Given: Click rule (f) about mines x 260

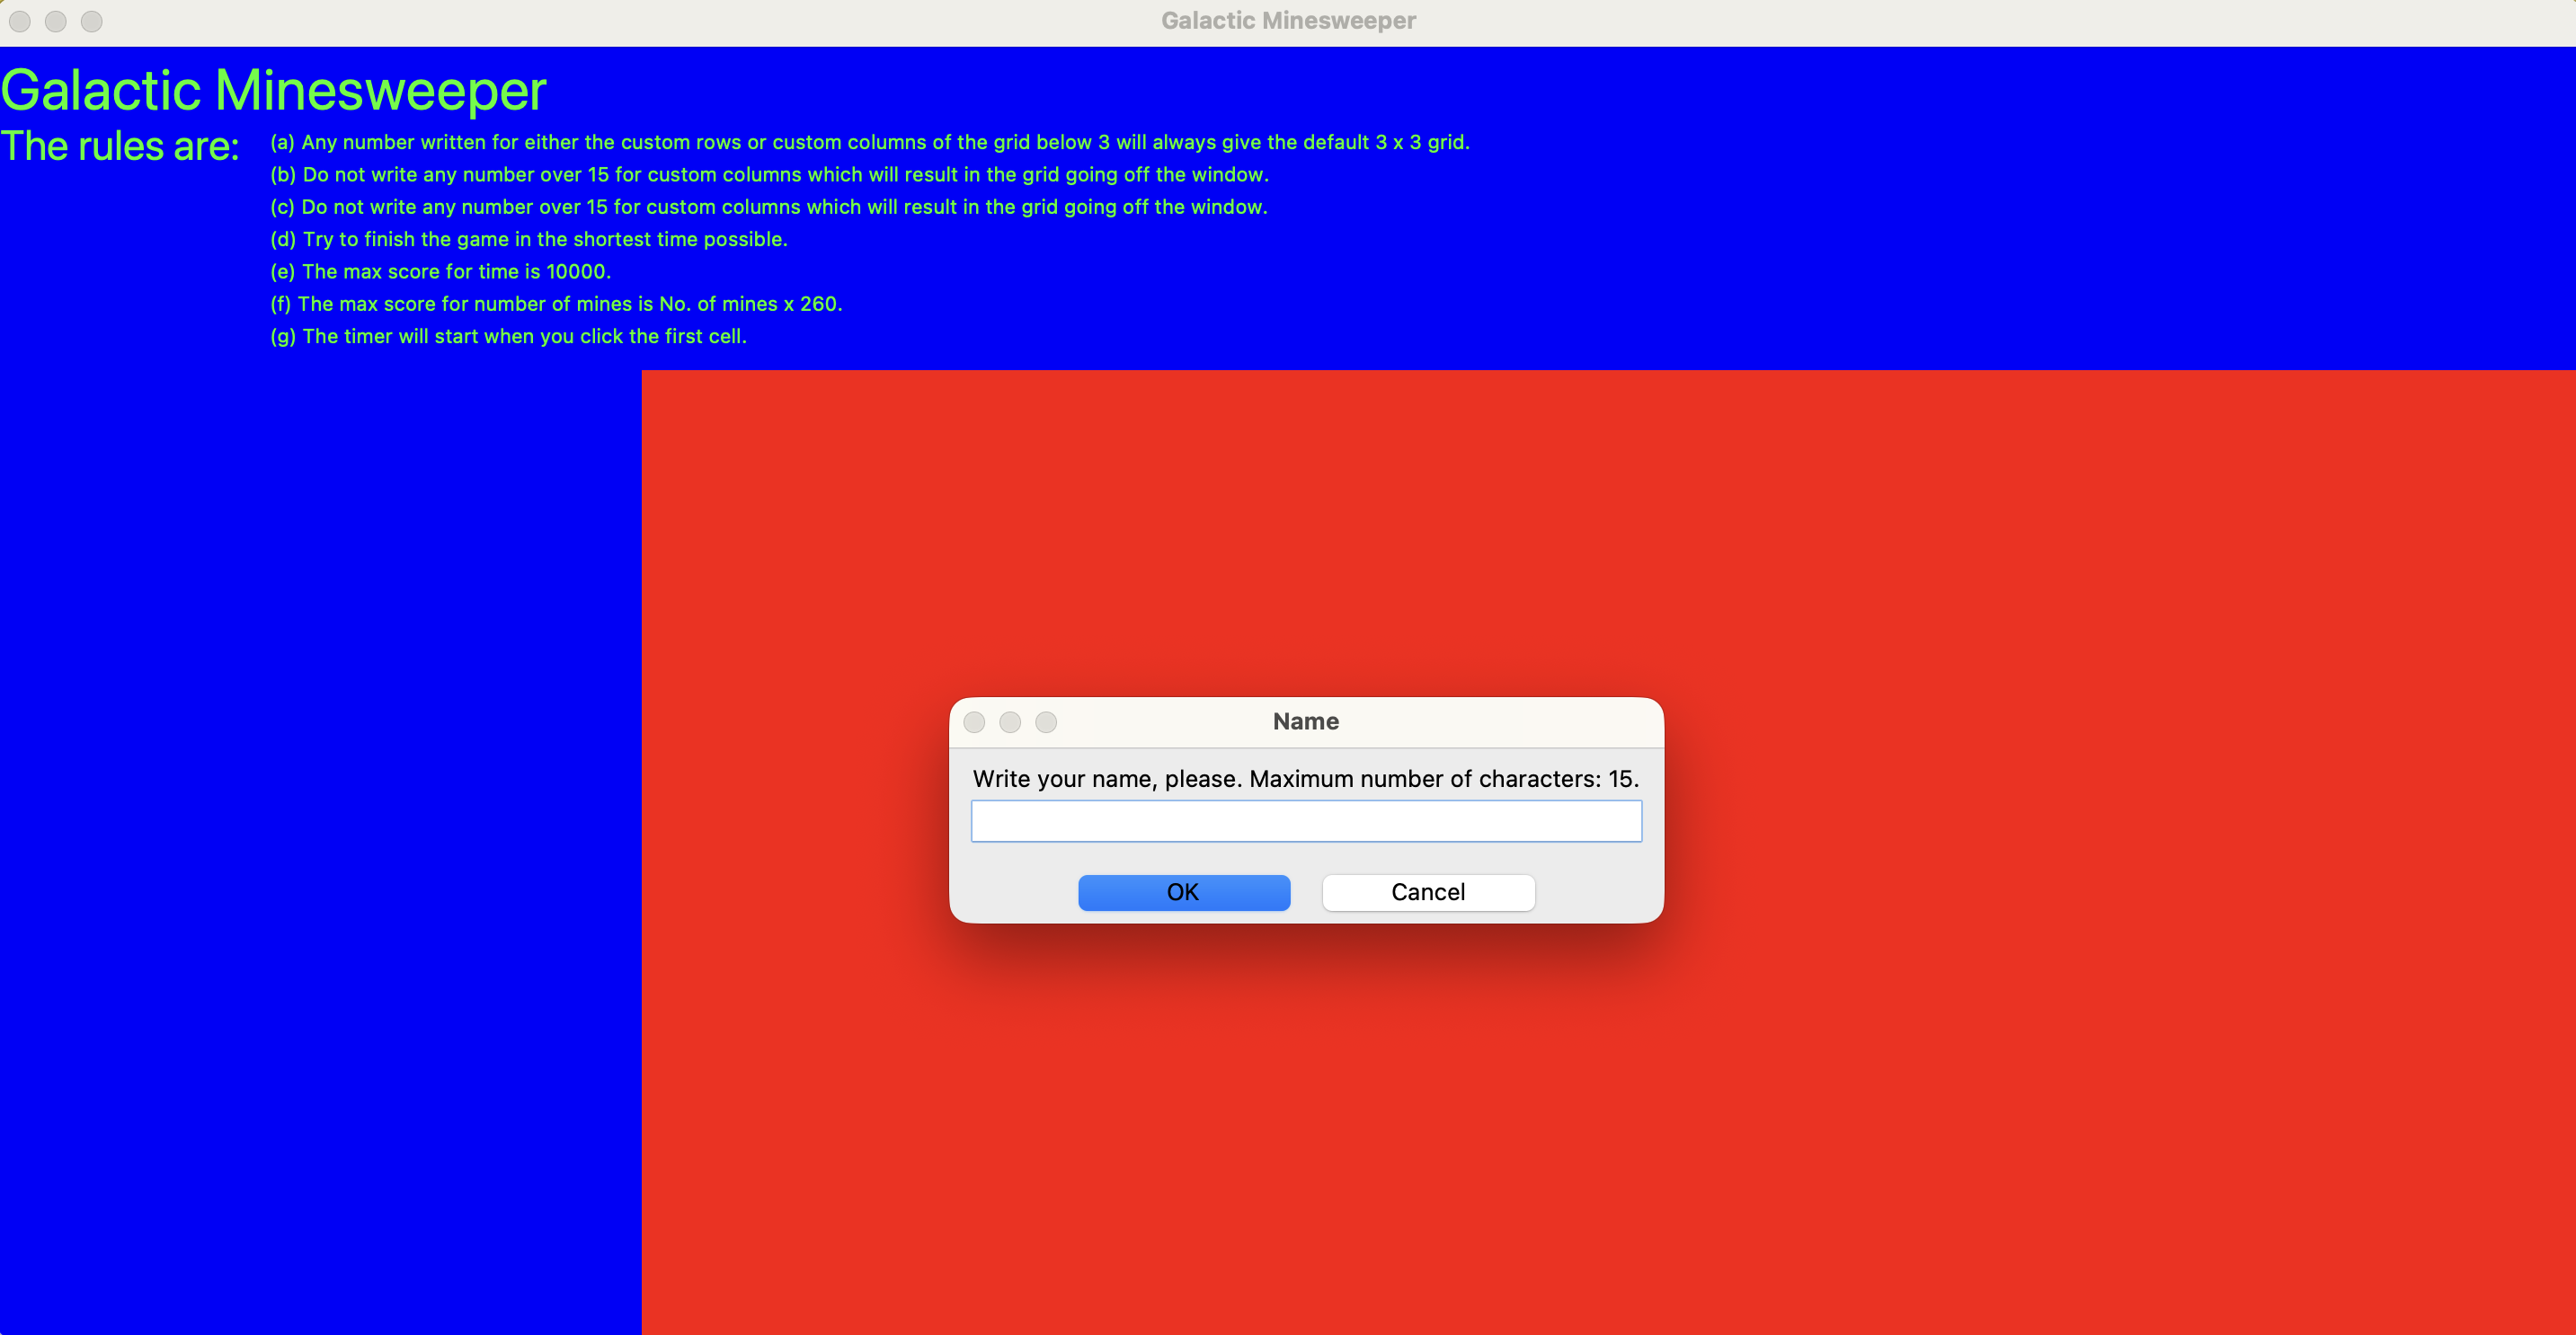Looking at the screenshot, I should click(x=556, y=304).
